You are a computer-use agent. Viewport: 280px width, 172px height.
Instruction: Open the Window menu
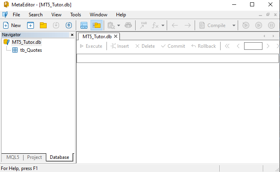tap(99, 15)
